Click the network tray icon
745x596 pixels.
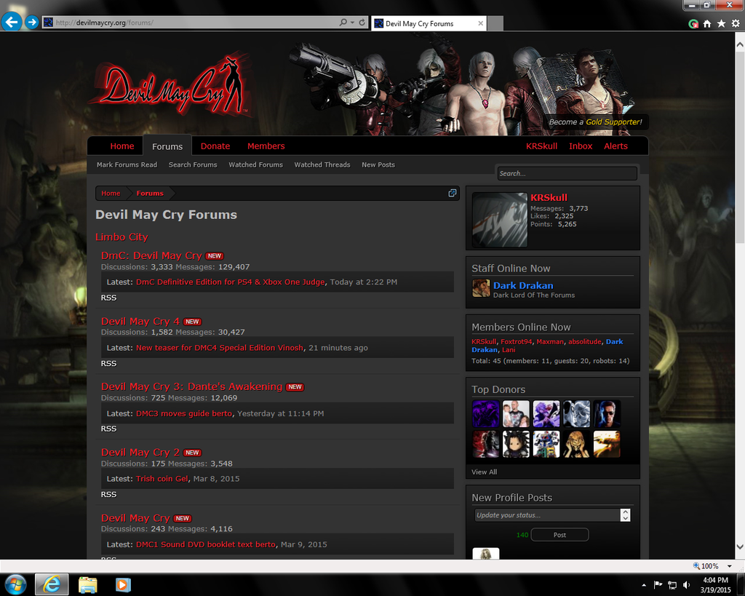coord(672,584)
